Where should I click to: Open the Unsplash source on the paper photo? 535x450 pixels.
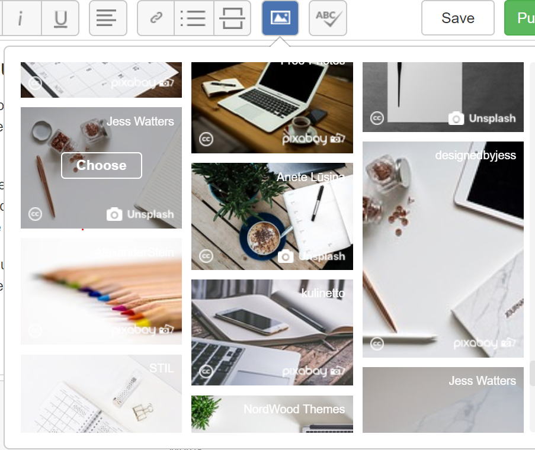[482, 118]
